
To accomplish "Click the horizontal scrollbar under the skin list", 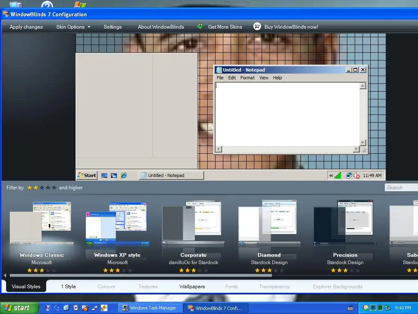I will point(141,275).
